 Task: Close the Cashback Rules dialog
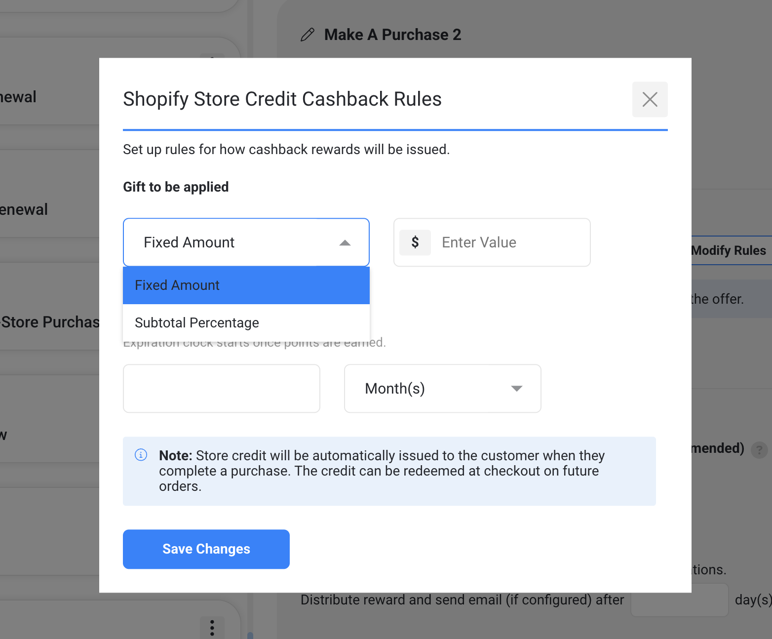tap(650, 99)
